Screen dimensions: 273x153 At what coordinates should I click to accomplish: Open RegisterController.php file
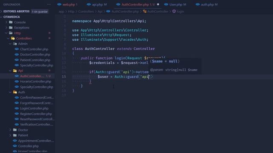coord(36,114)
